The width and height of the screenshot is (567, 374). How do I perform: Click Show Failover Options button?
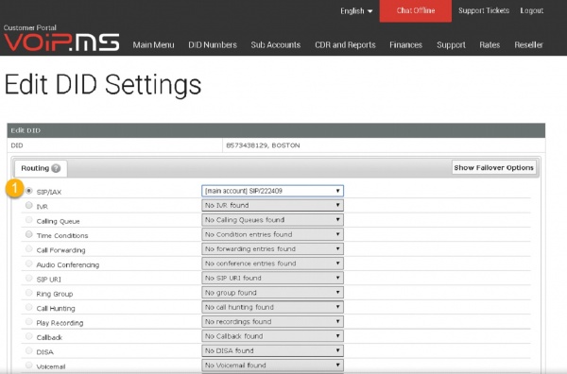493,168
